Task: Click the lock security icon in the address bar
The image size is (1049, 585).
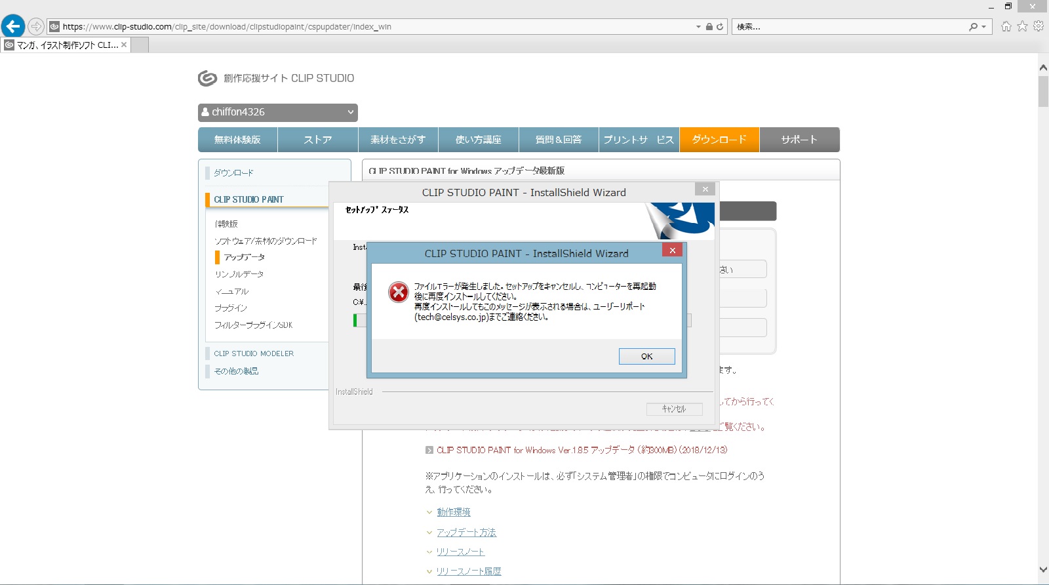Action: click(709, 27)
